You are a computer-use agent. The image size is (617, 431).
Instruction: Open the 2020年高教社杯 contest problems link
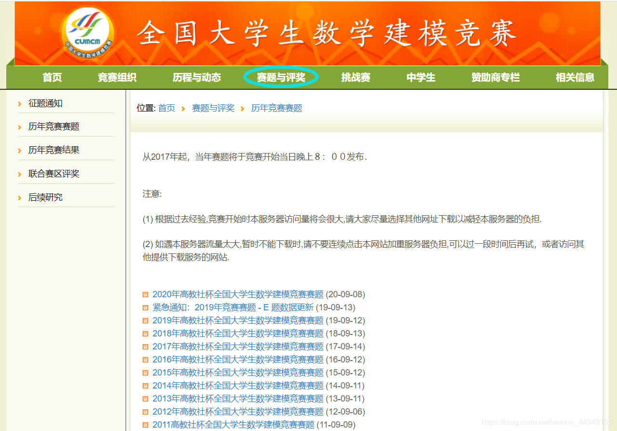[238, 294]
